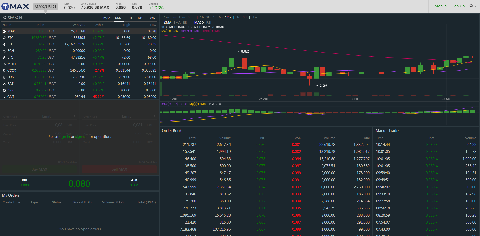Viewport: 480px width, 236px height.
Task: Set chart interval to 1m
Action: click(166, 17)
